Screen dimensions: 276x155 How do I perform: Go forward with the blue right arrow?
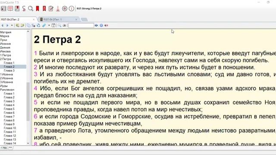pos(7,25)
